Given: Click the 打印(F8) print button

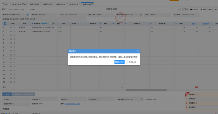Looking at the screenshot, I should [194, 10].
